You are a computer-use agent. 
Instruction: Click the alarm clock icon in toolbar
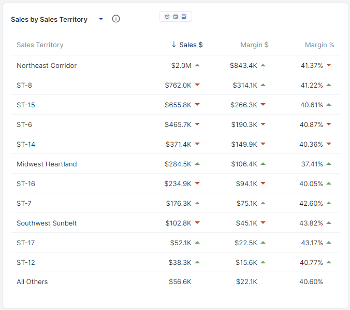pos(167,17)
